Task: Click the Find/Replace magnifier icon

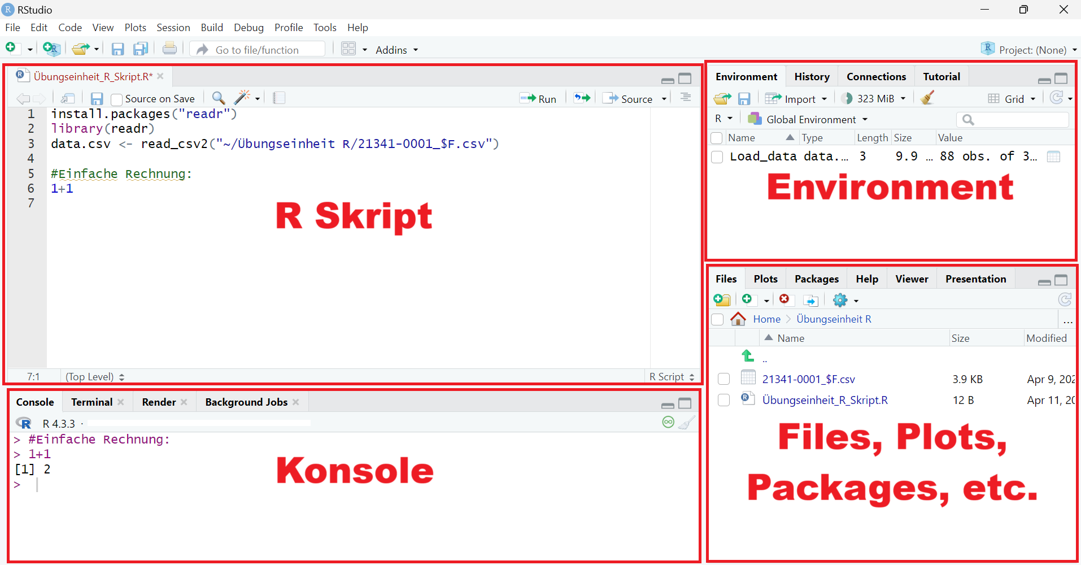Action: 218,98
